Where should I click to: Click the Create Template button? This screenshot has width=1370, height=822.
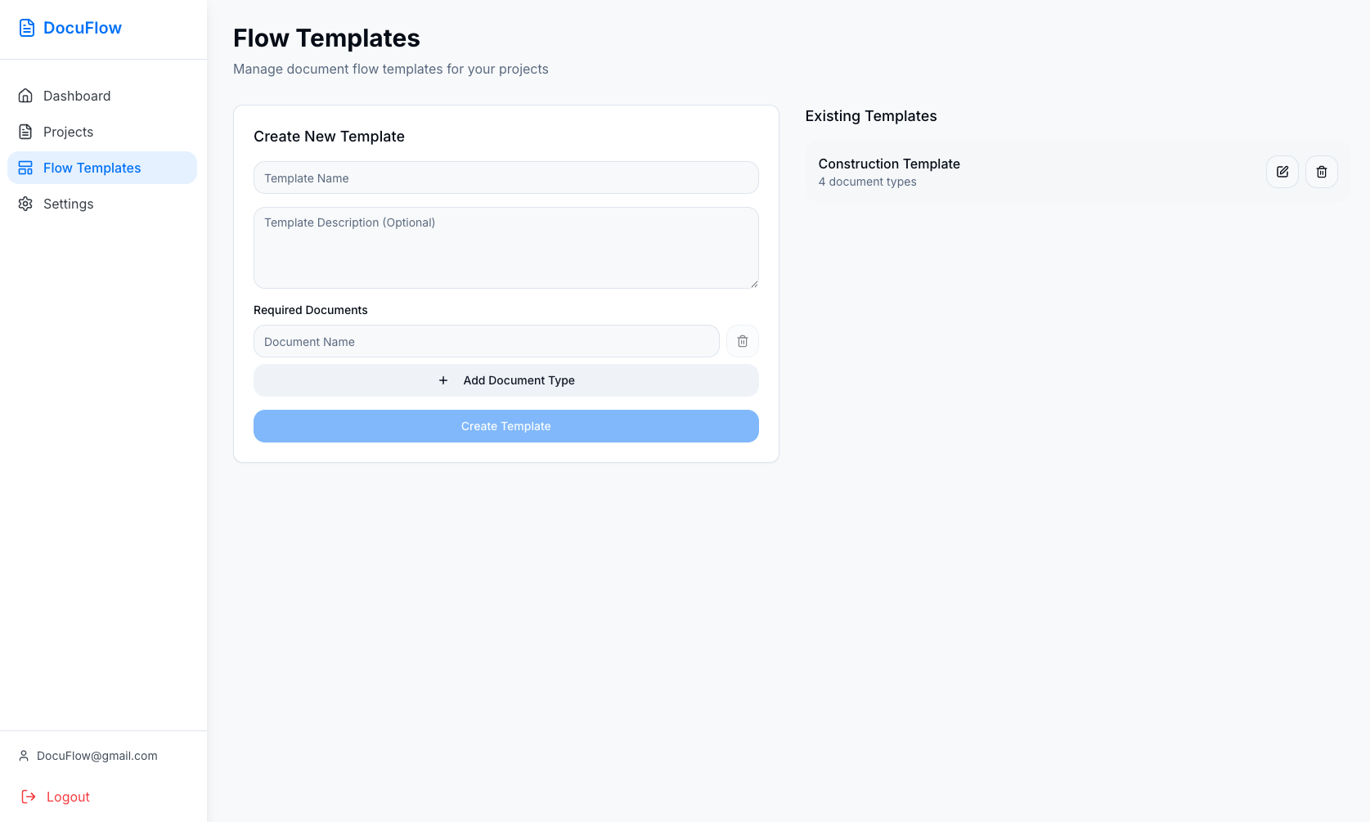point(505,426)
